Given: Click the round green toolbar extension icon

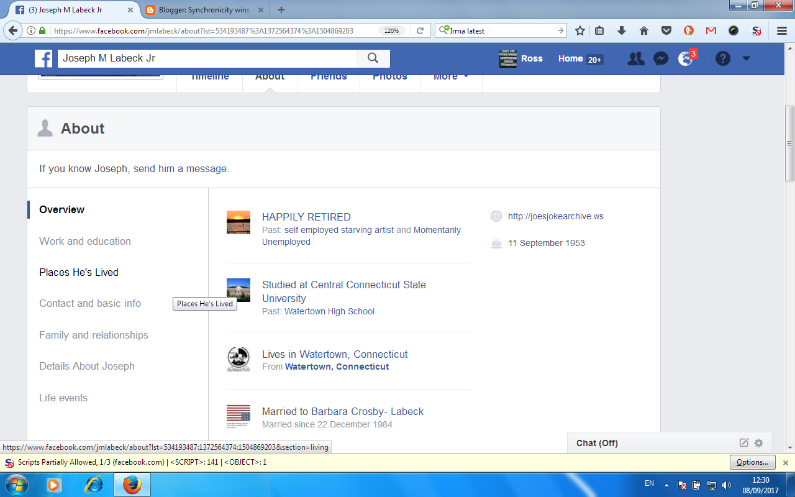Looking at the screenshot, I should 734,30.
